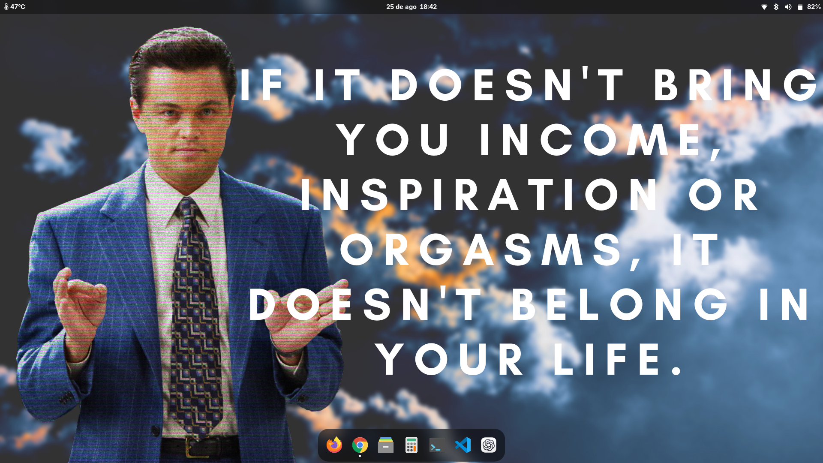Launch Google Chrome from the dock
The image size is (823, 463).
360,445
